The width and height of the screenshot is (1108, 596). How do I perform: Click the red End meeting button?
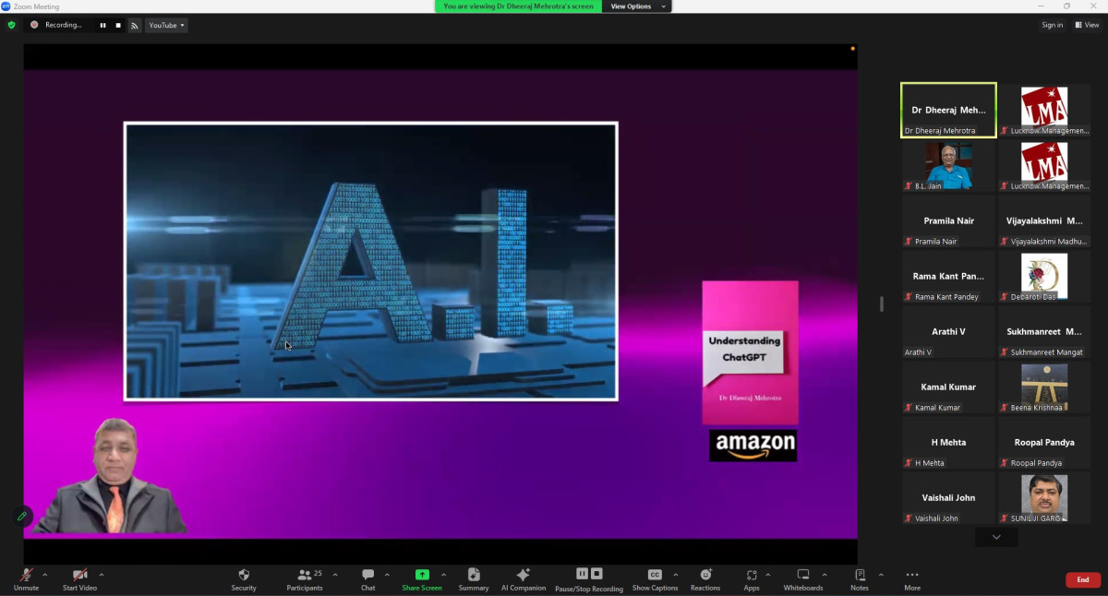[1083, 580]
